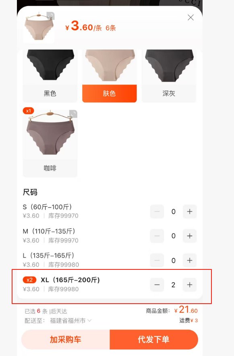Screen dimensions: 234x356
Task: Open the header product thumbnail
Action: 39,27
